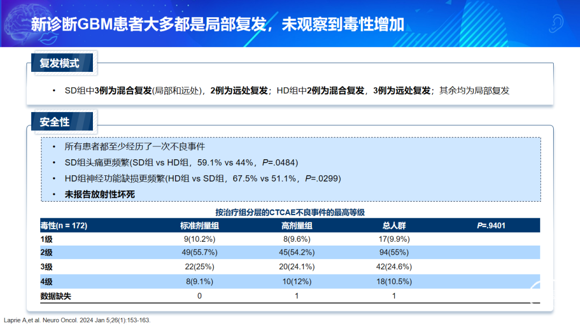Image resolution: width=580 pixels, height=326 pixels.
Task: Click the cell 8(9.6%)
Action: (296, 239)
